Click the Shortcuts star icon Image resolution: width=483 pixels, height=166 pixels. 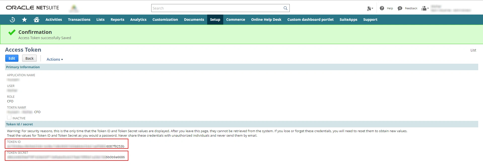point(24,20)
